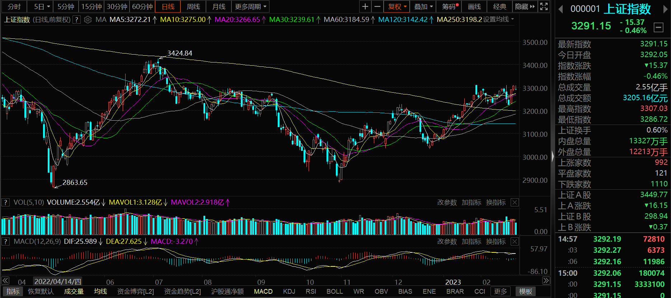Go to previous stock with left arrow

[x=560, y=9]
